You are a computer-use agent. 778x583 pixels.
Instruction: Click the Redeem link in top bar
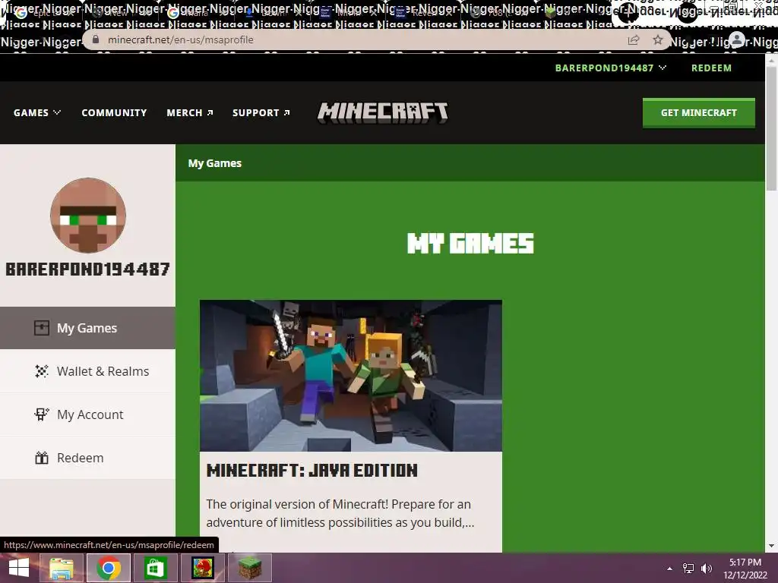point(711,68)
